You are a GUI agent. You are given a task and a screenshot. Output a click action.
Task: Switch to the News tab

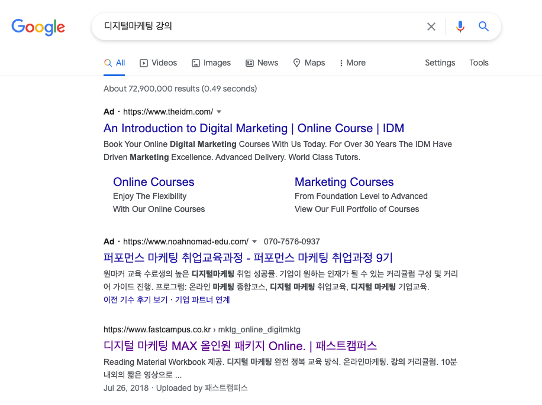tap(262, 63)
